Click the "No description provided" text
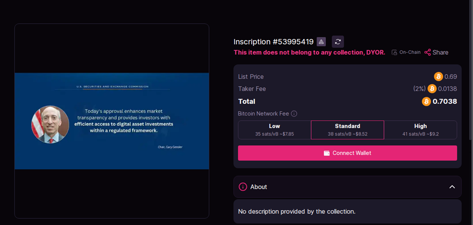The image size is (473, 225). point(297,212)
